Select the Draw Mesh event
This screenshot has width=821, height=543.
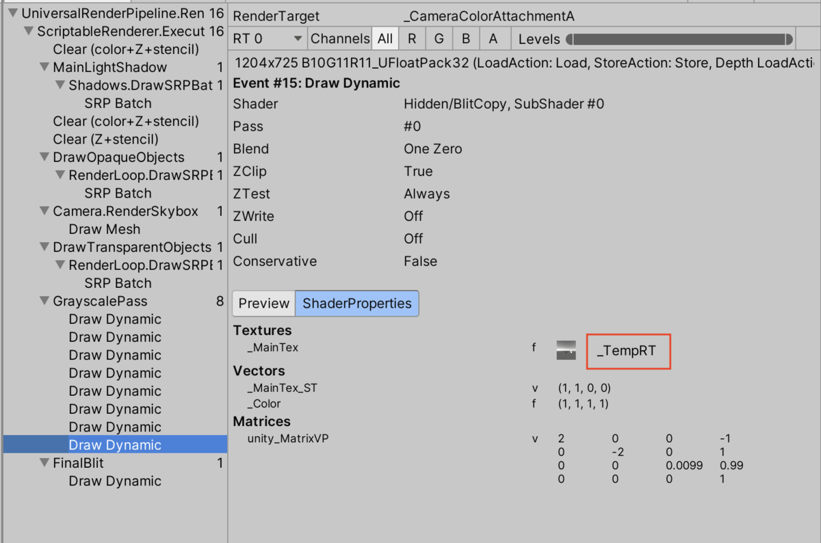point(105,229)
